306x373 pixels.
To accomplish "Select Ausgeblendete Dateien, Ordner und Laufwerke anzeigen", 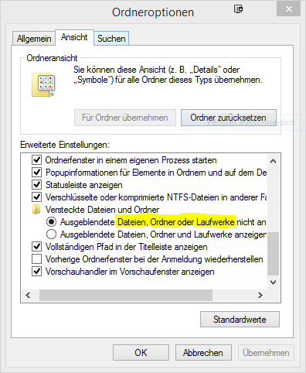I will pyautogui.click(x=51, y=234).
